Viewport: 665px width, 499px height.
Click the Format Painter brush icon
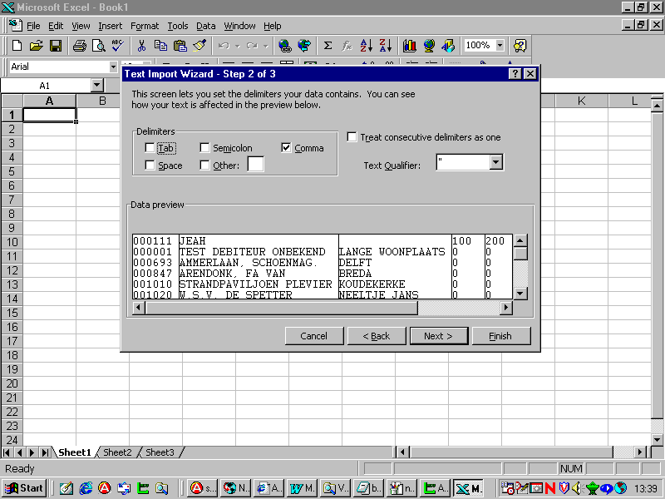point(199,46)
